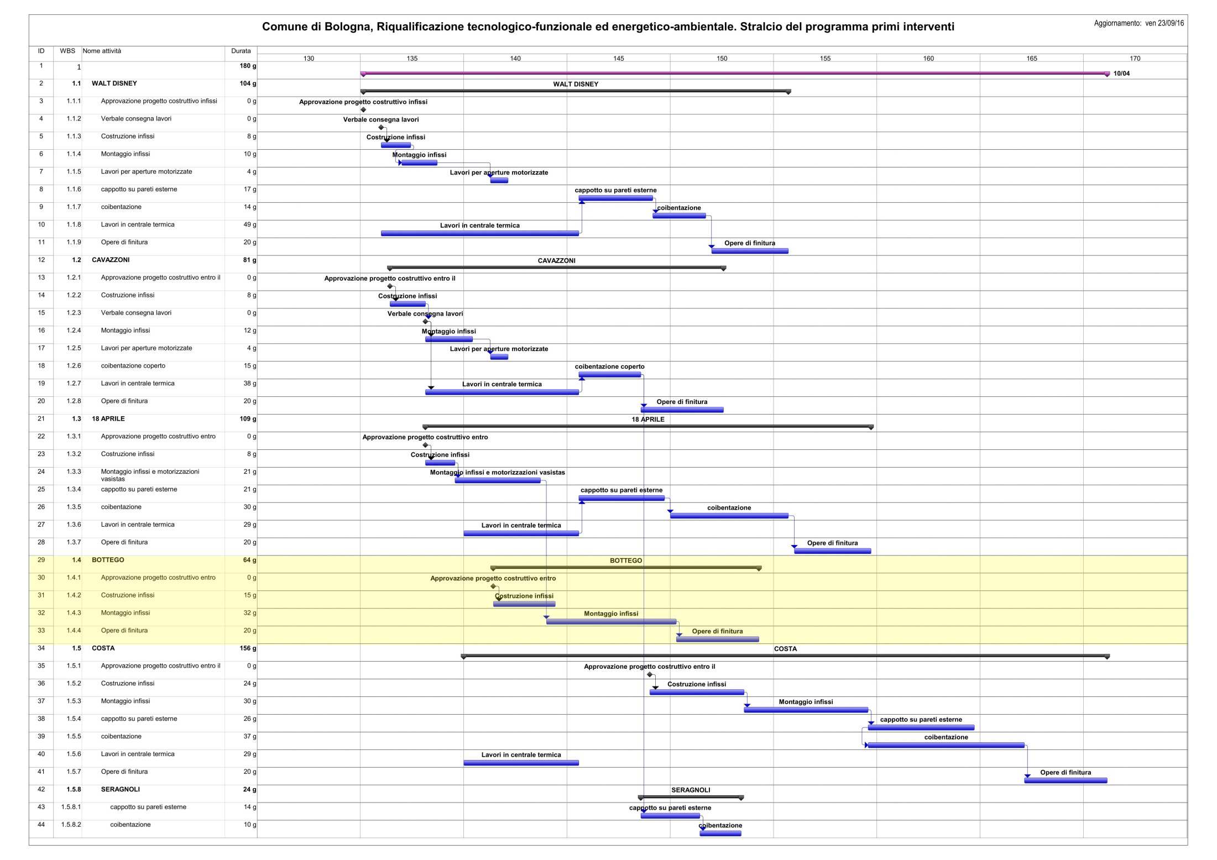Click row 40 Lavori in centrale termica bar
This screenshot has height=860, width=1217.
click(521, 763)
